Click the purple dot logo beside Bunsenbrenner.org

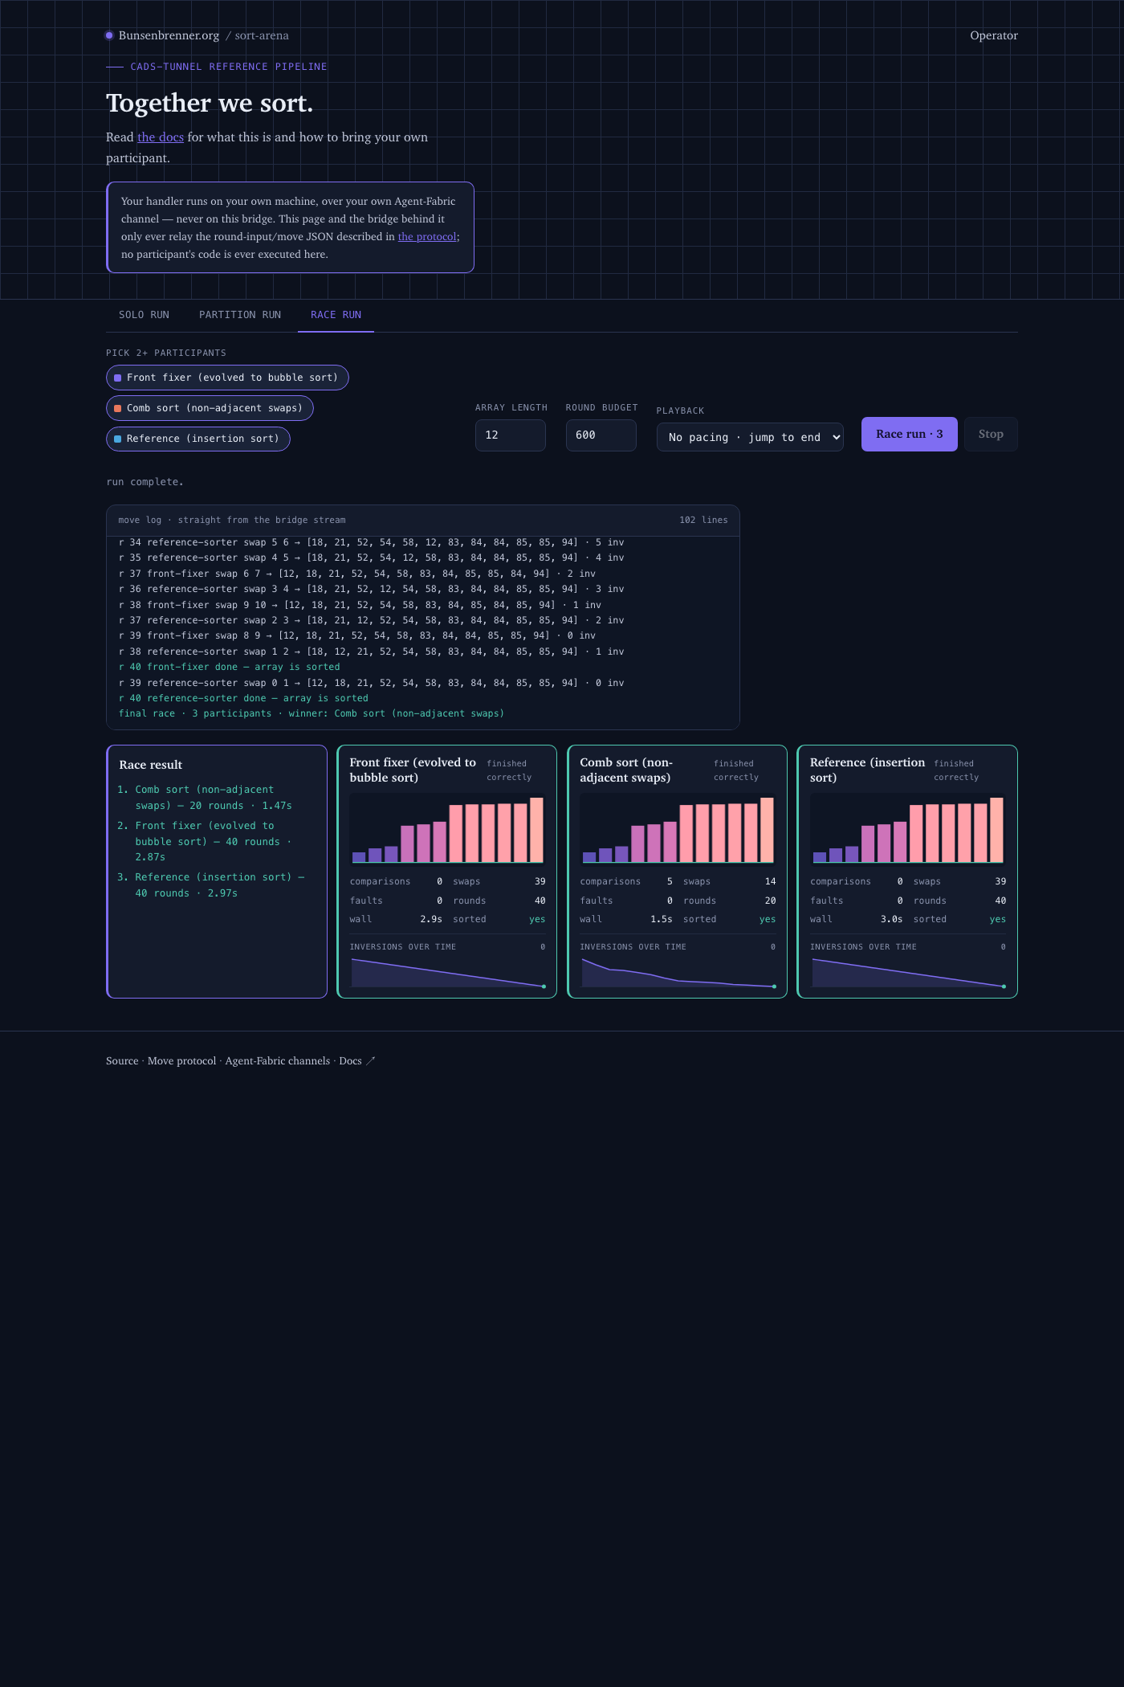click(109, 35)
